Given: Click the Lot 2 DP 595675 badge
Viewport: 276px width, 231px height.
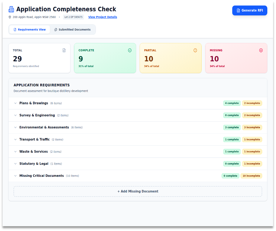Looking at the screenshot, I should coord(73,17).
